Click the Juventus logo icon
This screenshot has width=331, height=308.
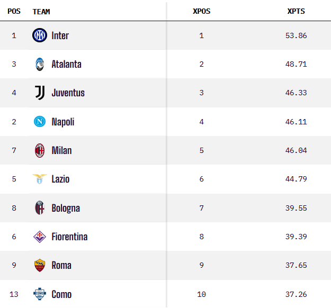point(40,93)
